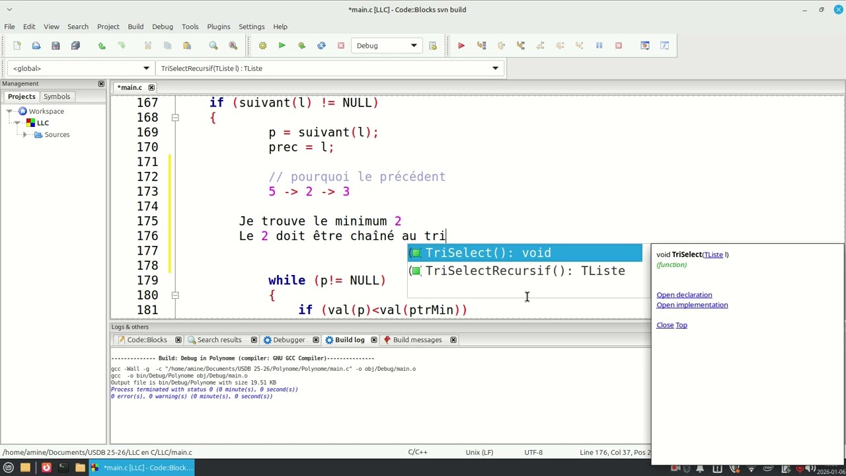This screenshot has height=476, width=846.
Task: Click the Open declaration link
Action: [684, 295]
